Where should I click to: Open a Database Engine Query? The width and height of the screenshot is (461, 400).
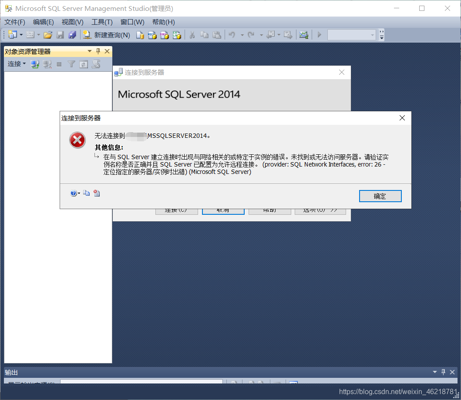pos(140,35)
